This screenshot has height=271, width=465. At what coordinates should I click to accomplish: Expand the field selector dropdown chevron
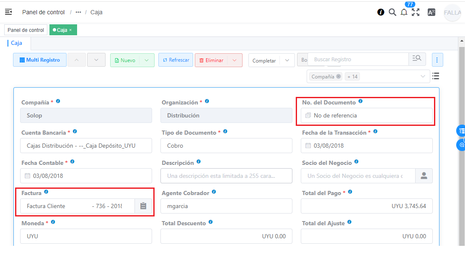point(423,76)
